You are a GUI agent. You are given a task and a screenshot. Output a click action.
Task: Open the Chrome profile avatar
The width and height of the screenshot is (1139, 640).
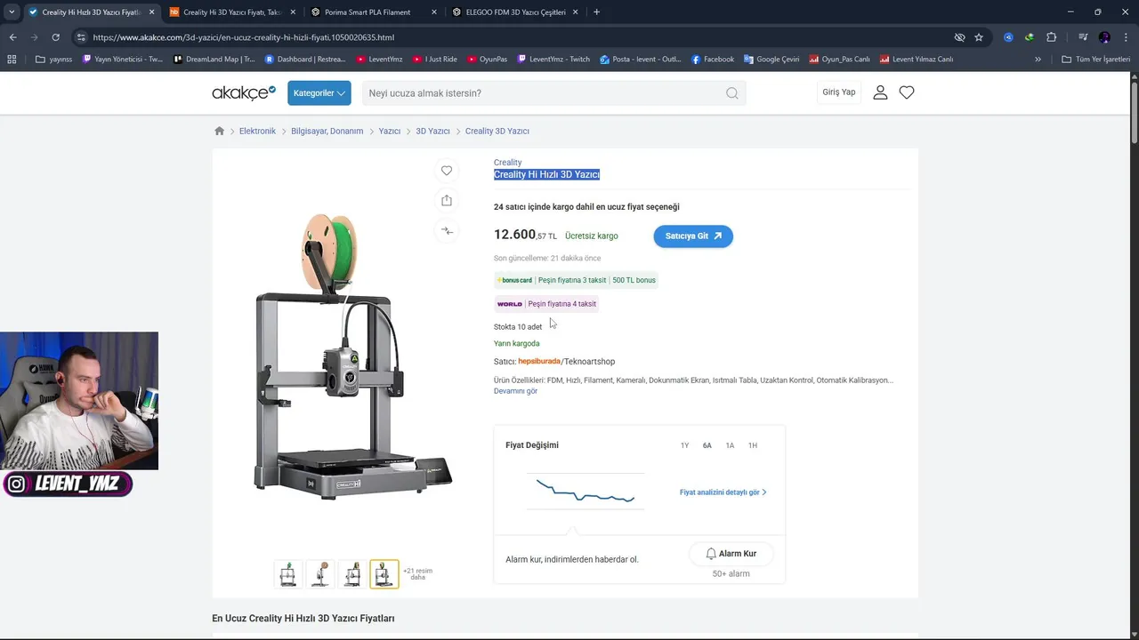click(1104, 37)
